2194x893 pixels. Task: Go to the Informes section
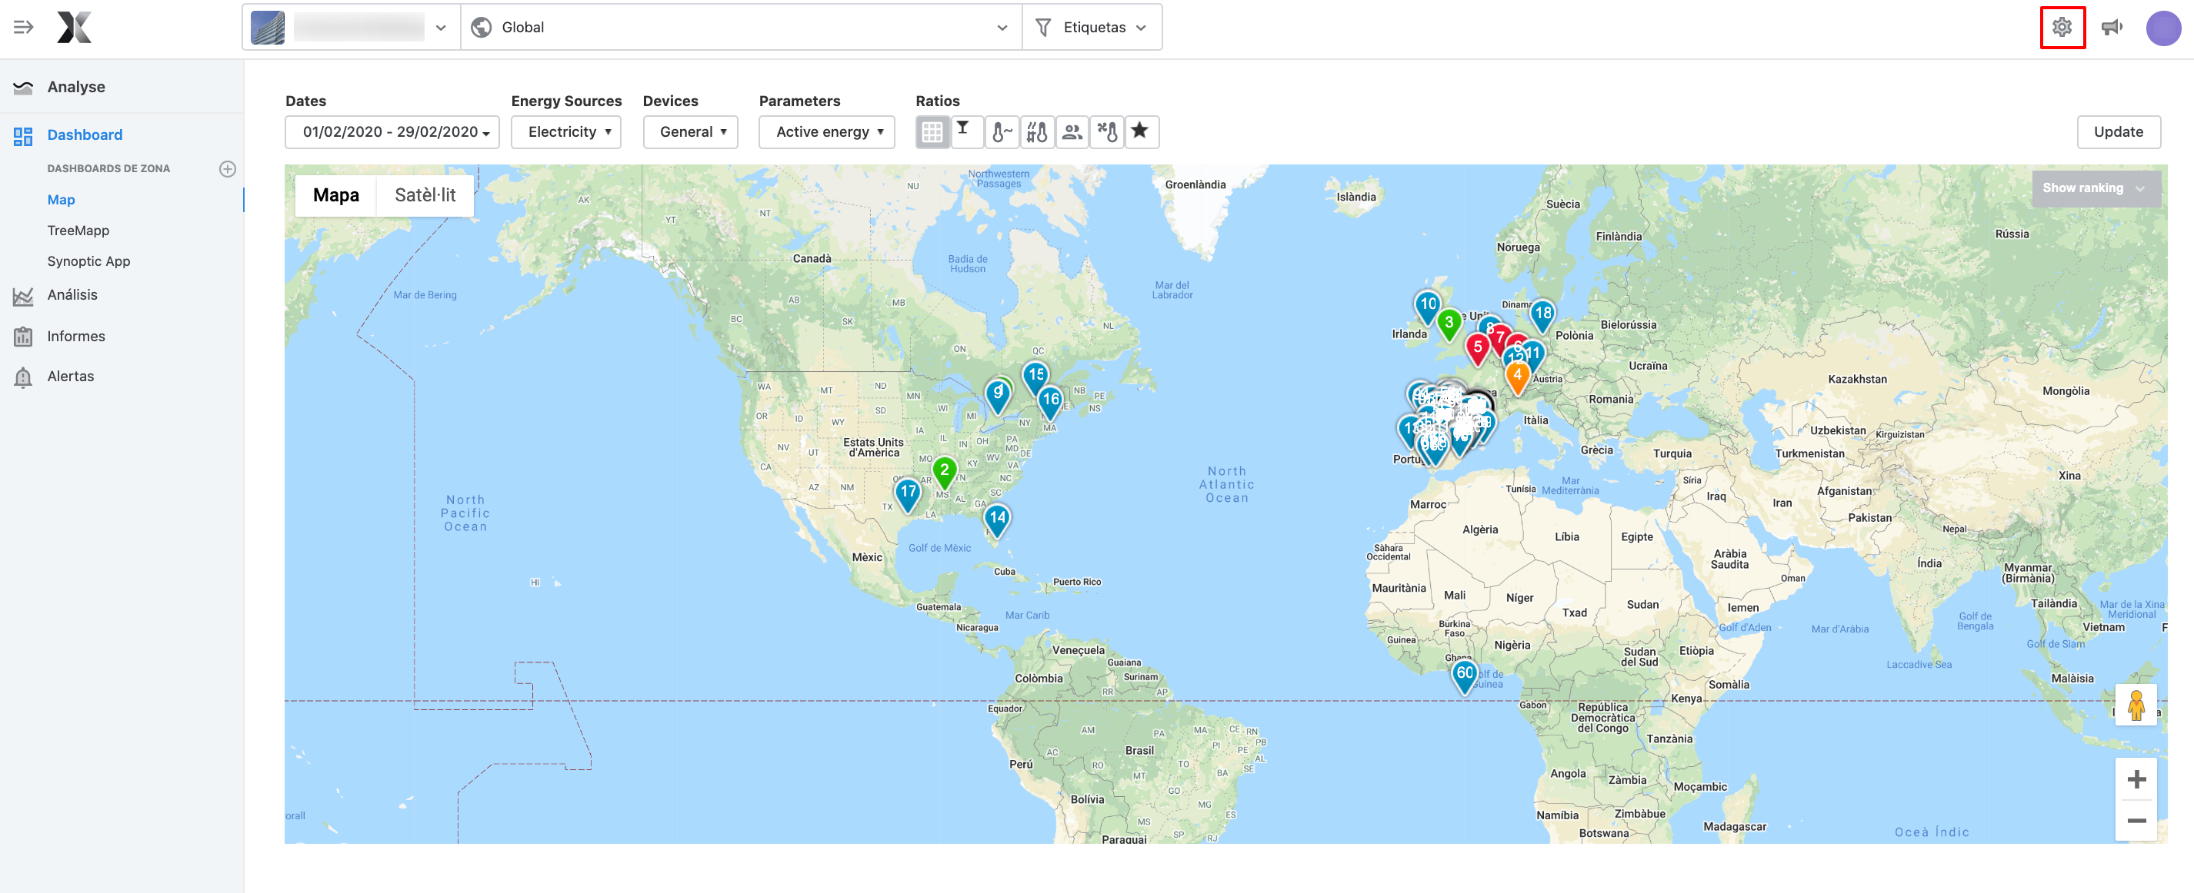point(76,336)
